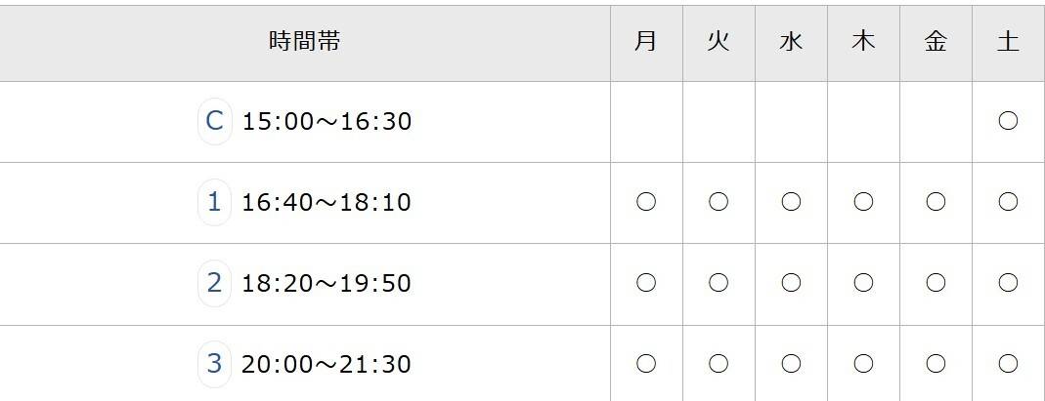Click the 土 column header
Viewport: 1045px width, 401px height.
tap(1008, 42)
